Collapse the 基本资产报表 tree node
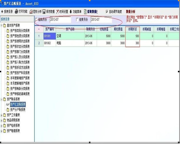The width and height of the screenshot is (180, 144). pyautogui.click(x=2, y=25)
